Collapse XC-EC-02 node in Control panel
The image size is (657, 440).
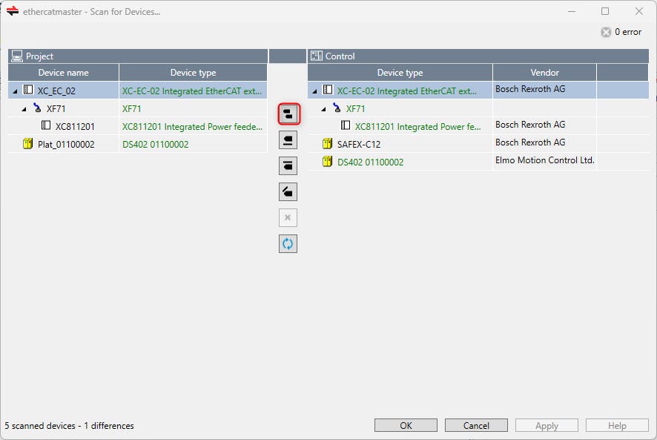tap(314, 91)
